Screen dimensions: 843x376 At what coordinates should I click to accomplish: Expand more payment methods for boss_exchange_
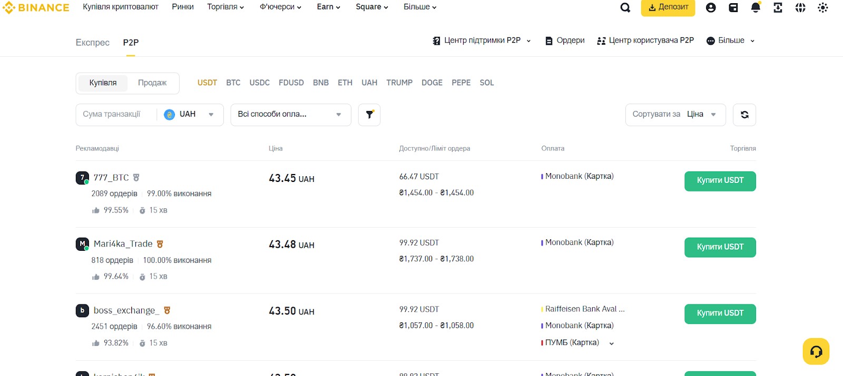pyautogui.click(x=612, y=343)
